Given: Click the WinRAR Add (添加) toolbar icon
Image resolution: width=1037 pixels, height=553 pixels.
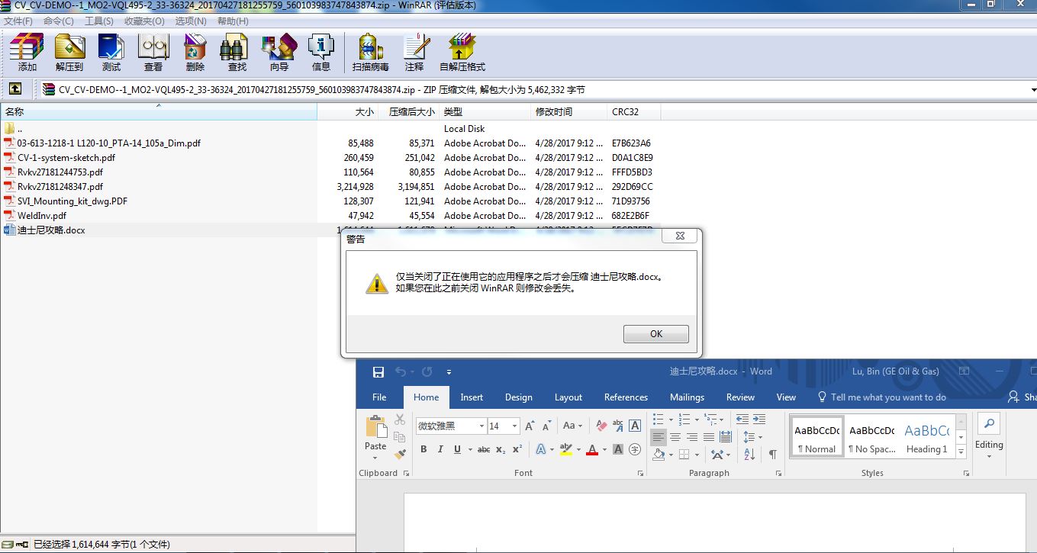Looking at the screenshot, I should point(27,52).
